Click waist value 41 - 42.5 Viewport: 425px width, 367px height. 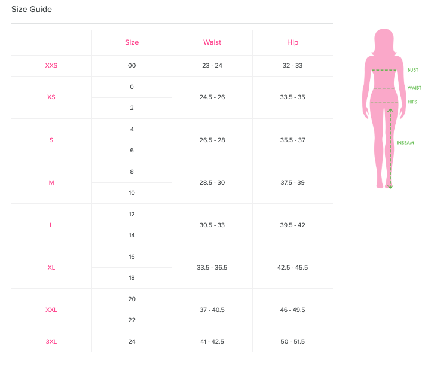pos(212,341)
